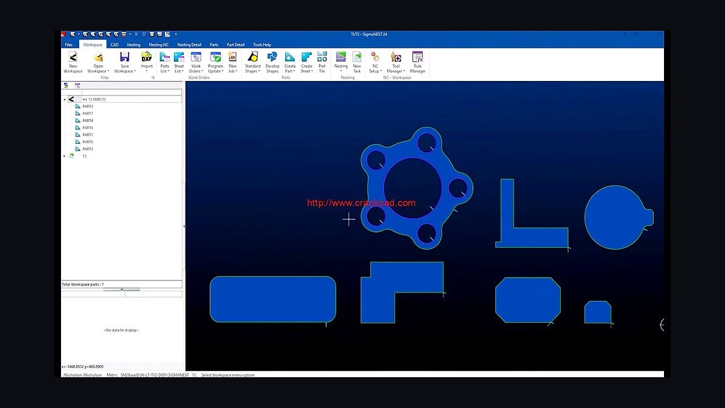Select the octagonal part on canvas
Image resolution: width=725 pixels, height=408 pixels.
[x=528, y=300]
